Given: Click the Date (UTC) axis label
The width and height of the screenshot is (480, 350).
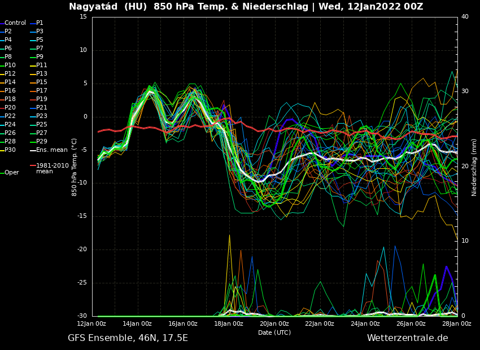Looking at the screenshot, I should 274,333.
